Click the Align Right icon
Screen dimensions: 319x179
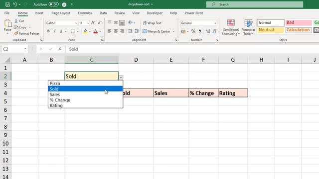point(122,31)
